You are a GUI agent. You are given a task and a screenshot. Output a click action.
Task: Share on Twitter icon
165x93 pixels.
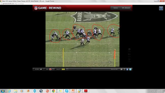(x=130, y=69)
